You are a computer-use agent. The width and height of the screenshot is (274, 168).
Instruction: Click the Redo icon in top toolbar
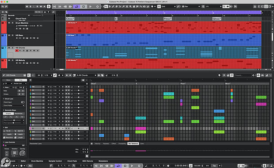coord(6,7)
